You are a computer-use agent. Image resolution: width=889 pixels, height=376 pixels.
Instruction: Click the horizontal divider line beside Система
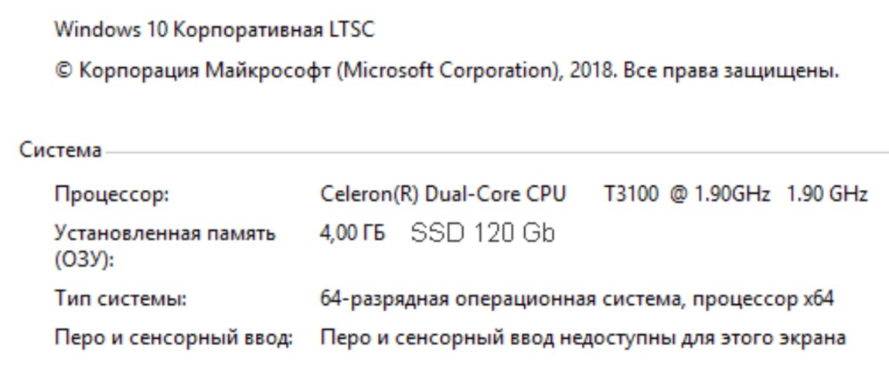click(x=495, y=151)
